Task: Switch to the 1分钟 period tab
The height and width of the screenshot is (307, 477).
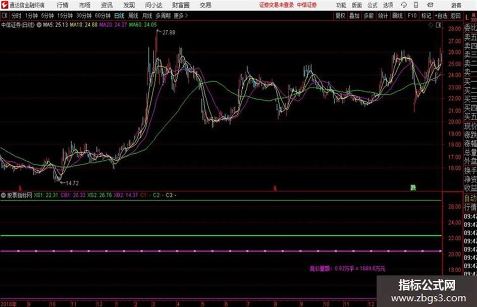Action: coord(31,16)
